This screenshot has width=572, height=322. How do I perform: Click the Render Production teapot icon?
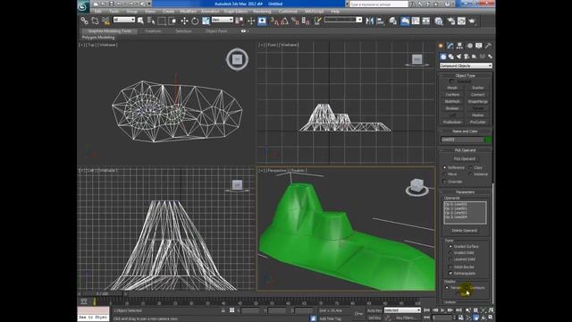tap(472, 21)
